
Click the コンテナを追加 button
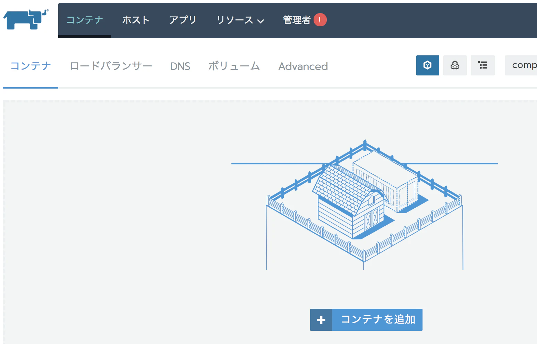tap(378, 319)
